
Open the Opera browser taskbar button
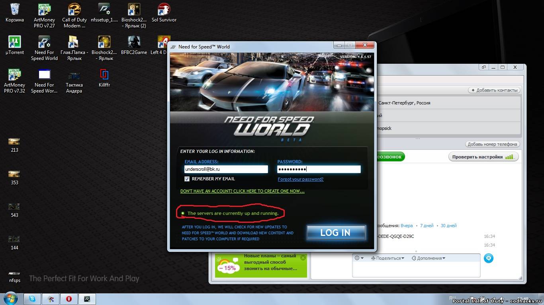point(68,299)
